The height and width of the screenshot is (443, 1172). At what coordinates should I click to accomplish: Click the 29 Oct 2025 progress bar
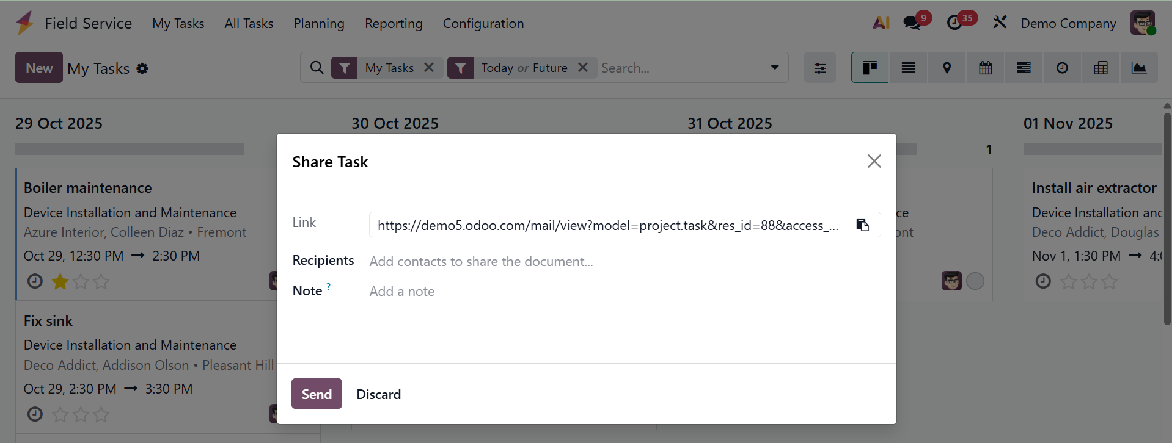point(130,149)
